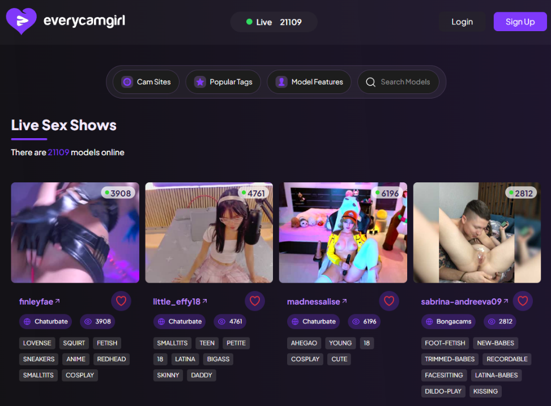The width and height of the screenshot is (551, 406).
Task: Click the everycamgirl heart logo
Action: pos(22,22)
